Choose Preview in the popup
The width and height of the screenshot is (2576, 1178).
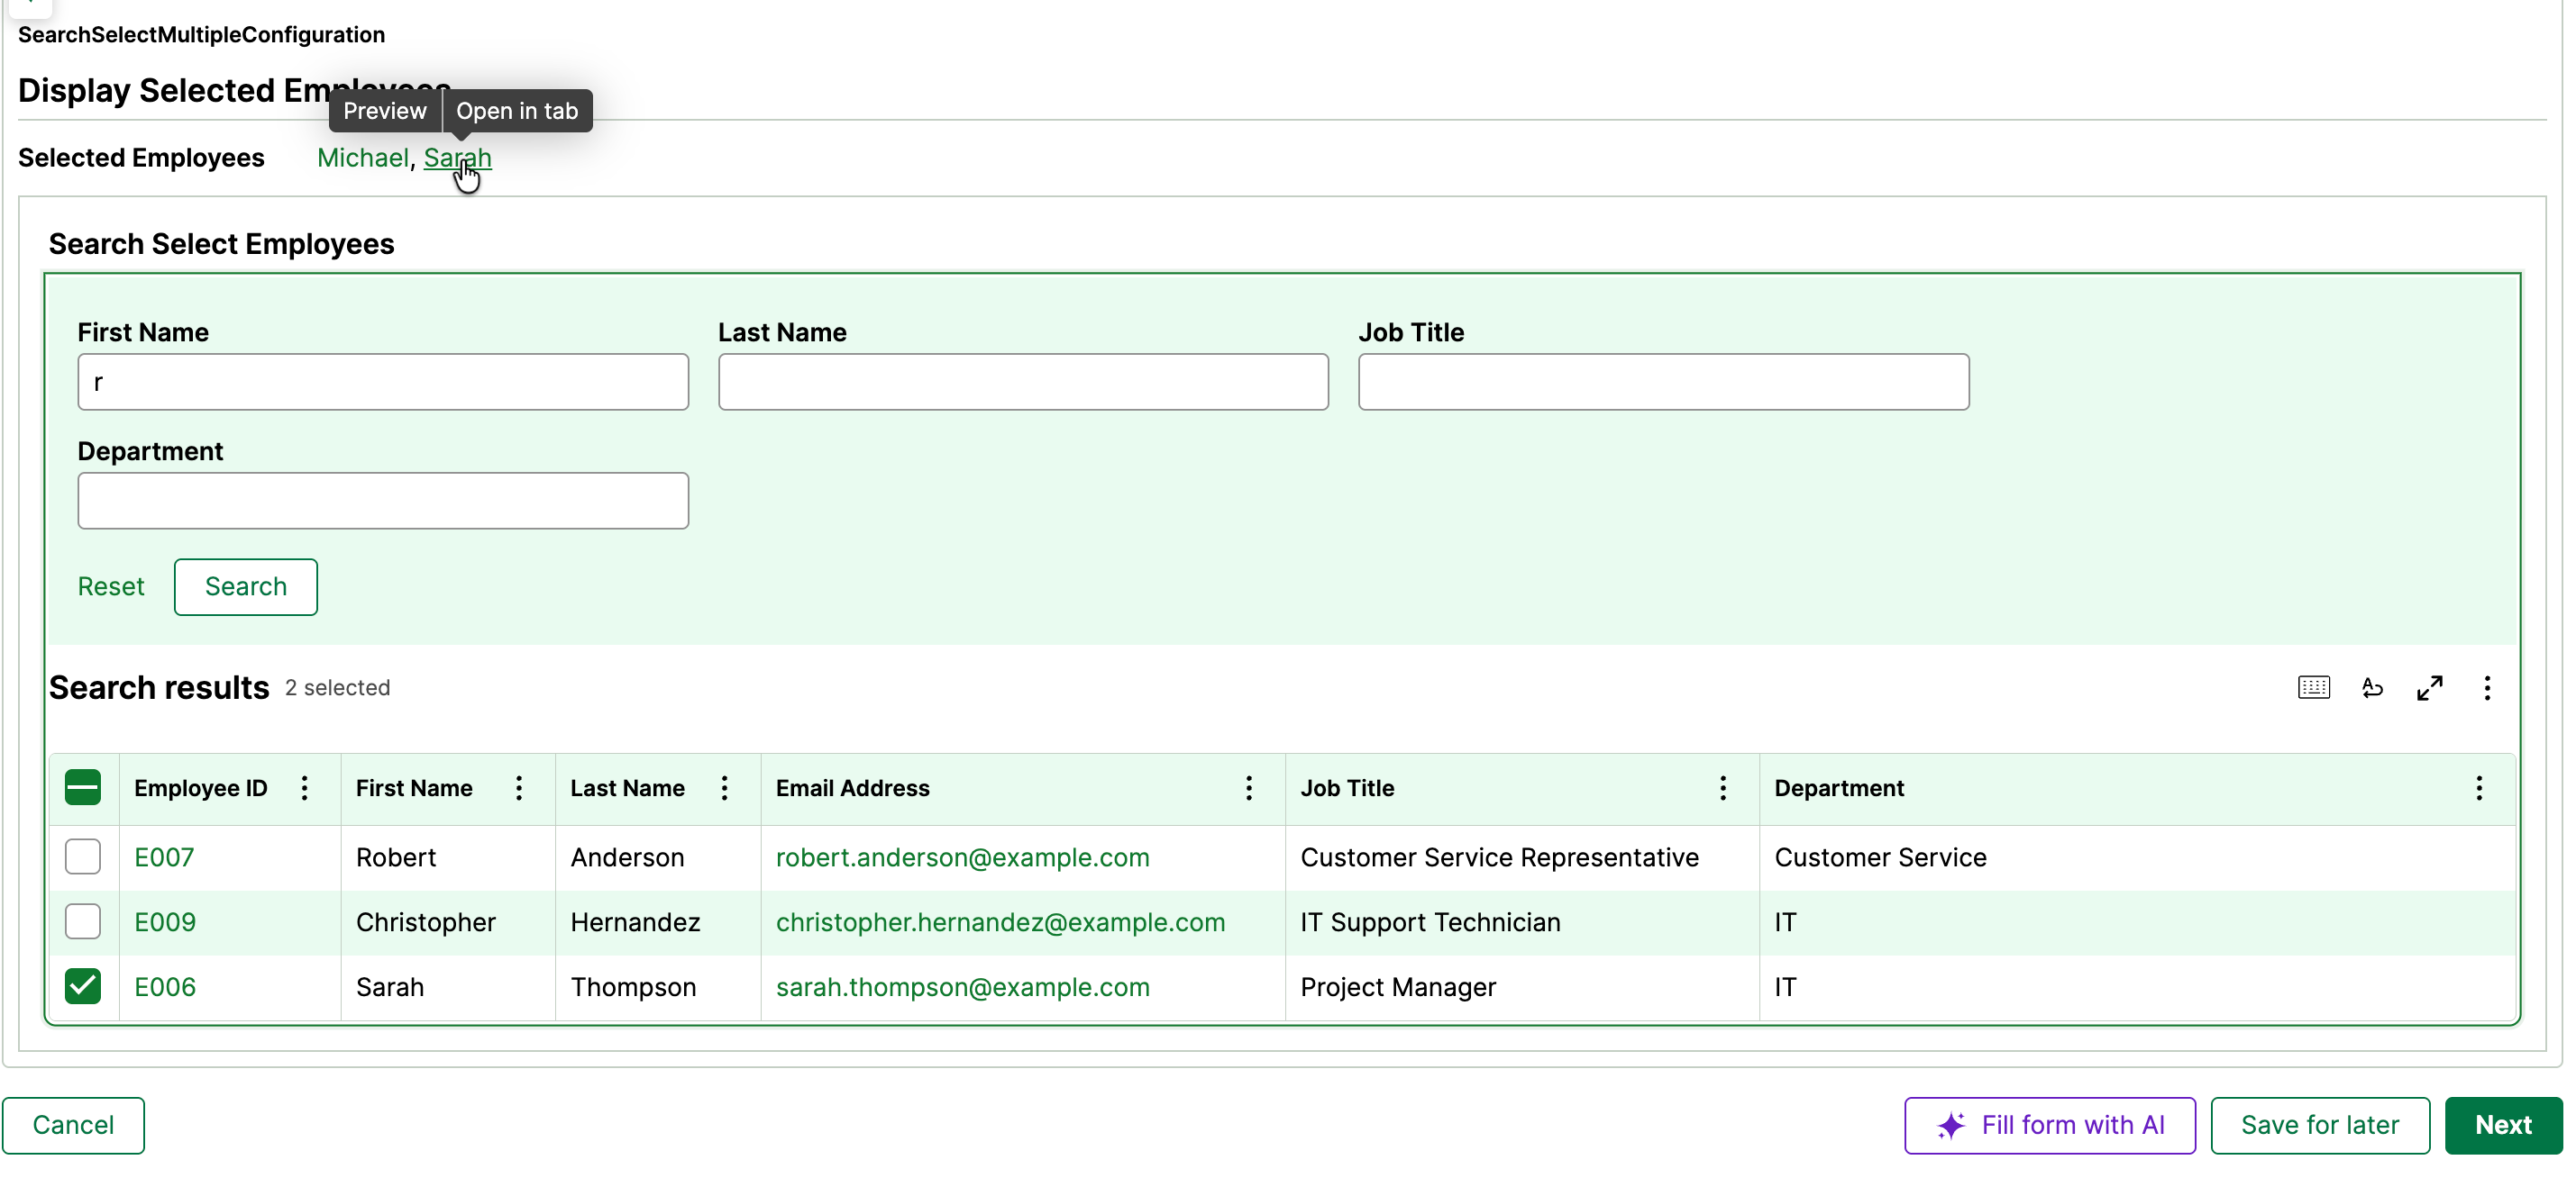pos(385,111)
